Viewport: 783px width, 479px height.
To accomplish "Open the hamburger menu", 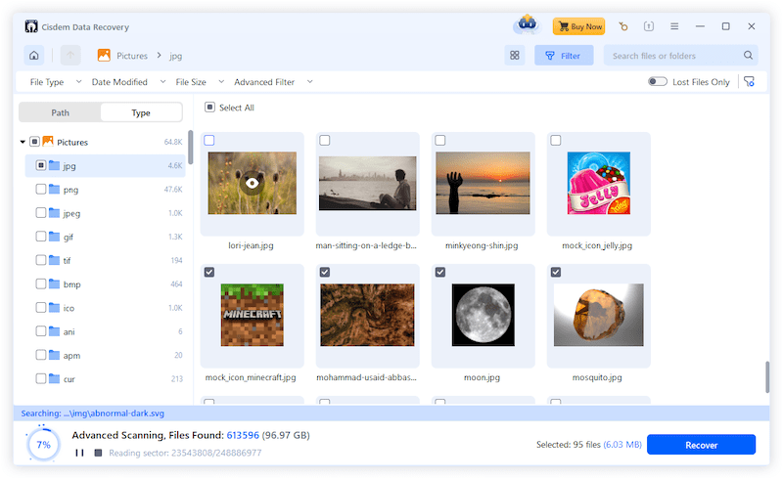I will pyautogui.click(x=674, y=26).
